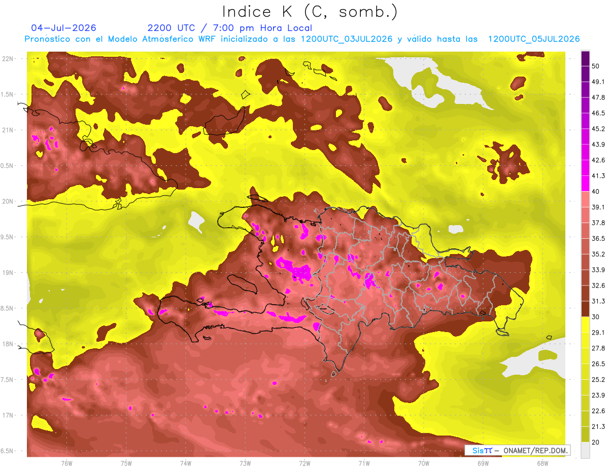609x470 pixels.
Task: Click the 35.2 color scale label
Action: [598, 254]
